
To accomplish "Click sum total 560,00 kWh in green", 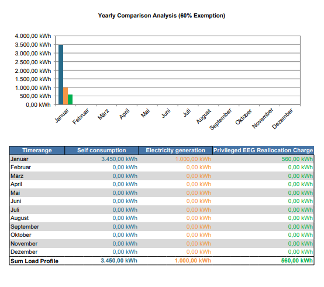I will click(x=297, y=261).
